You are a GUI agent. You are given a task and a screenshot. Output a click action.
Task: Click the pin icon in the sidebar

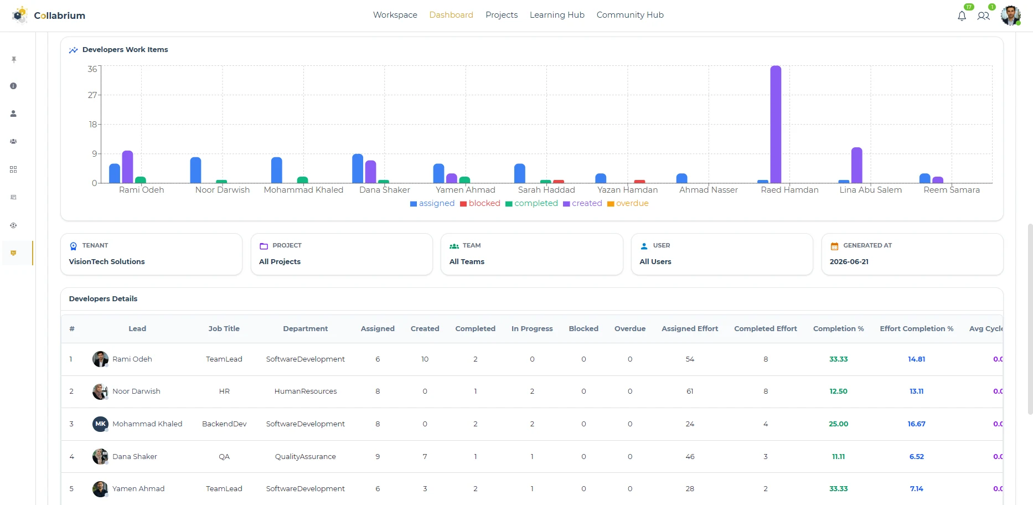(14, 59)
